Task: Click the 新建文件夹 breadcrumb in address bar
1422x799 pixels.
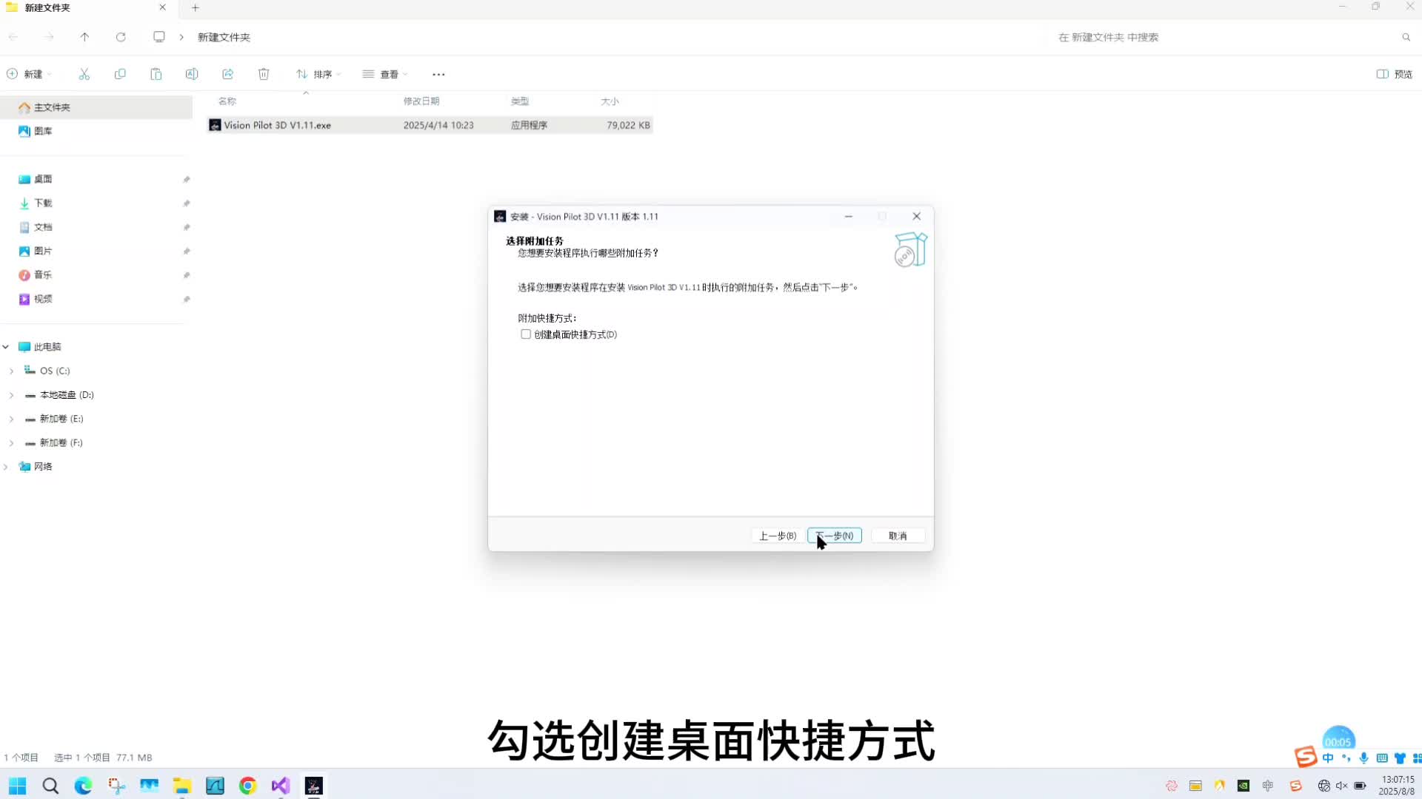Action: [224, 37]
